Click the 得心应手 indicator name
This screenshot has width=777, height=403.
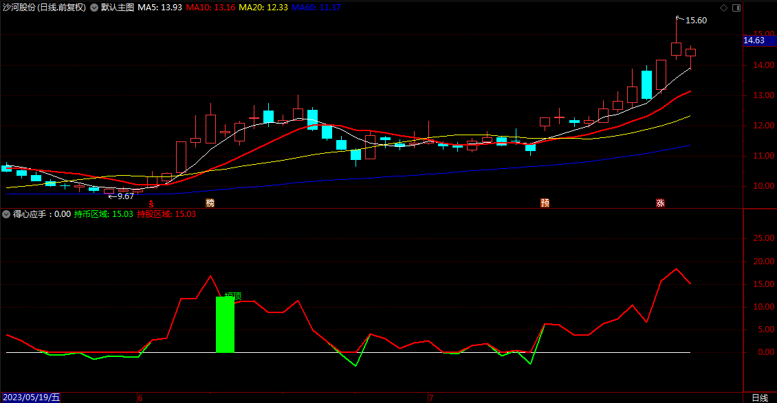pyautogui.click(x=30, y=214)
